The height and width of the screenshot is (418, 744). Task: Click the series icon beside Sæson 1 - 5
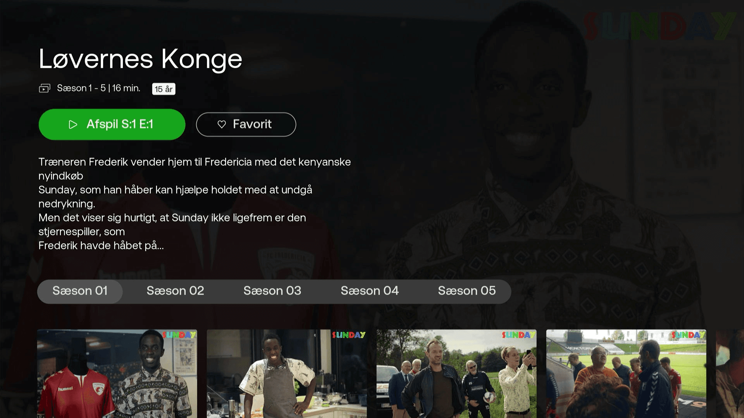tap(45, 89)
